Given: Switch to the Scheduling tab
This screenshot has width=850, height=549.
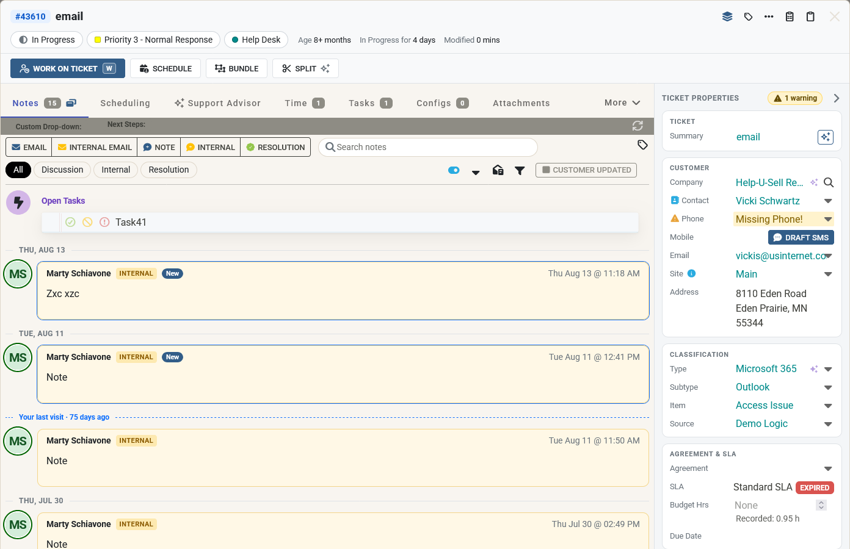Looking at the screenshot, I should click(125, 103).
